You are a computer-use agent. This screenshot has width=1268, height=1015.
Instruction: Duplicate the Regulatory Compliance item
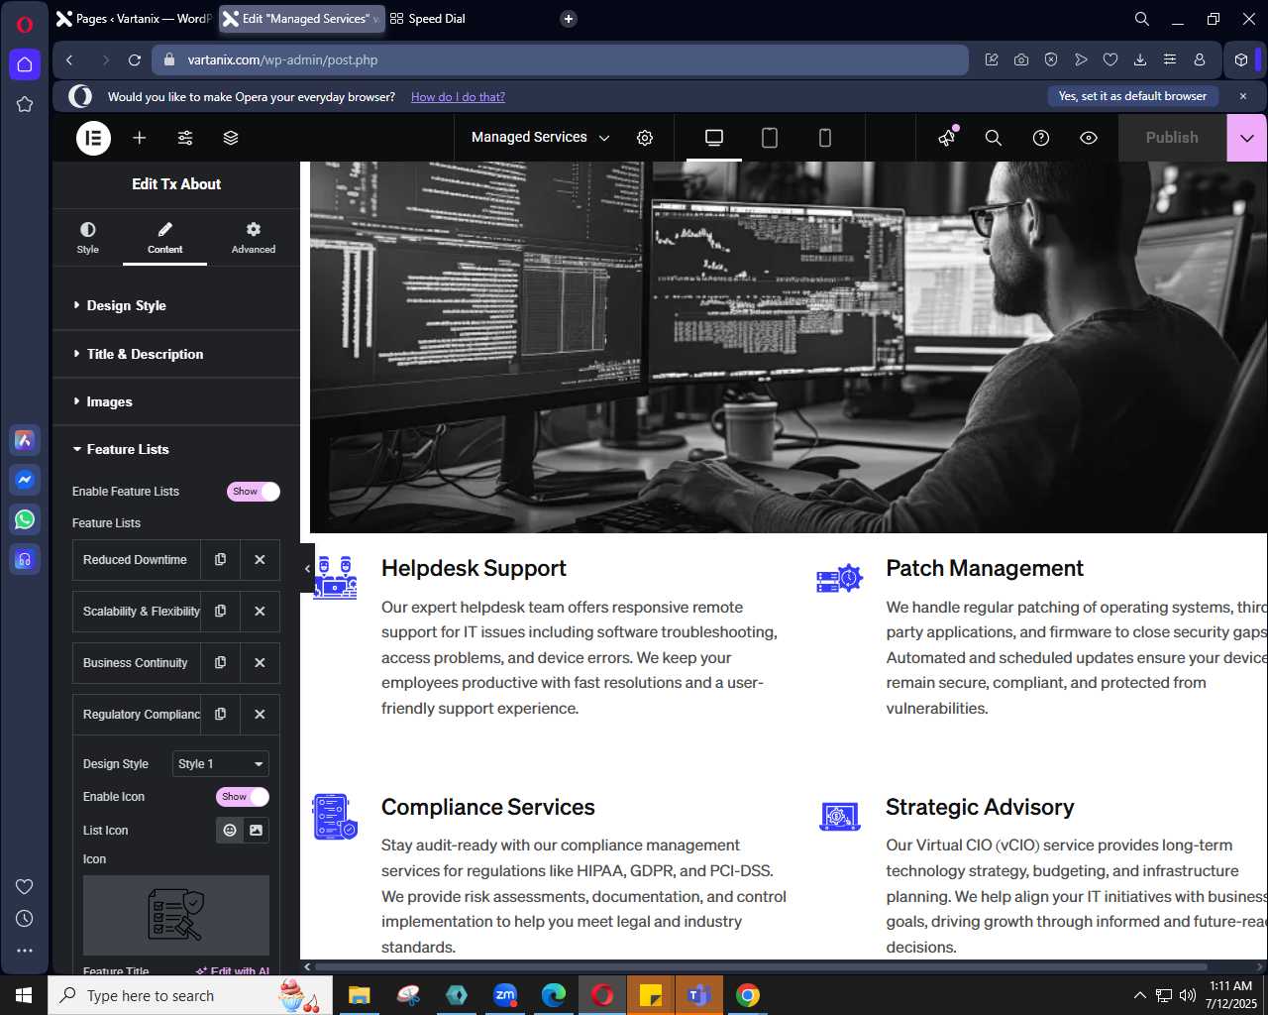[x=220, y=715]
